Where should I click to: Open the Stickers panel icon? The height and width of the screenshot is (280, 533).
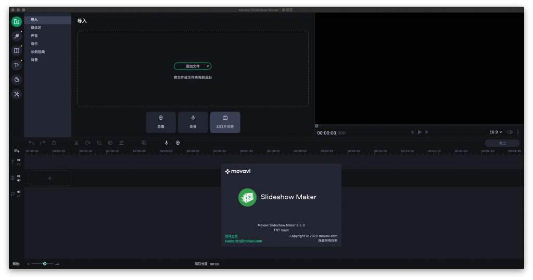(x=16, y=80)
